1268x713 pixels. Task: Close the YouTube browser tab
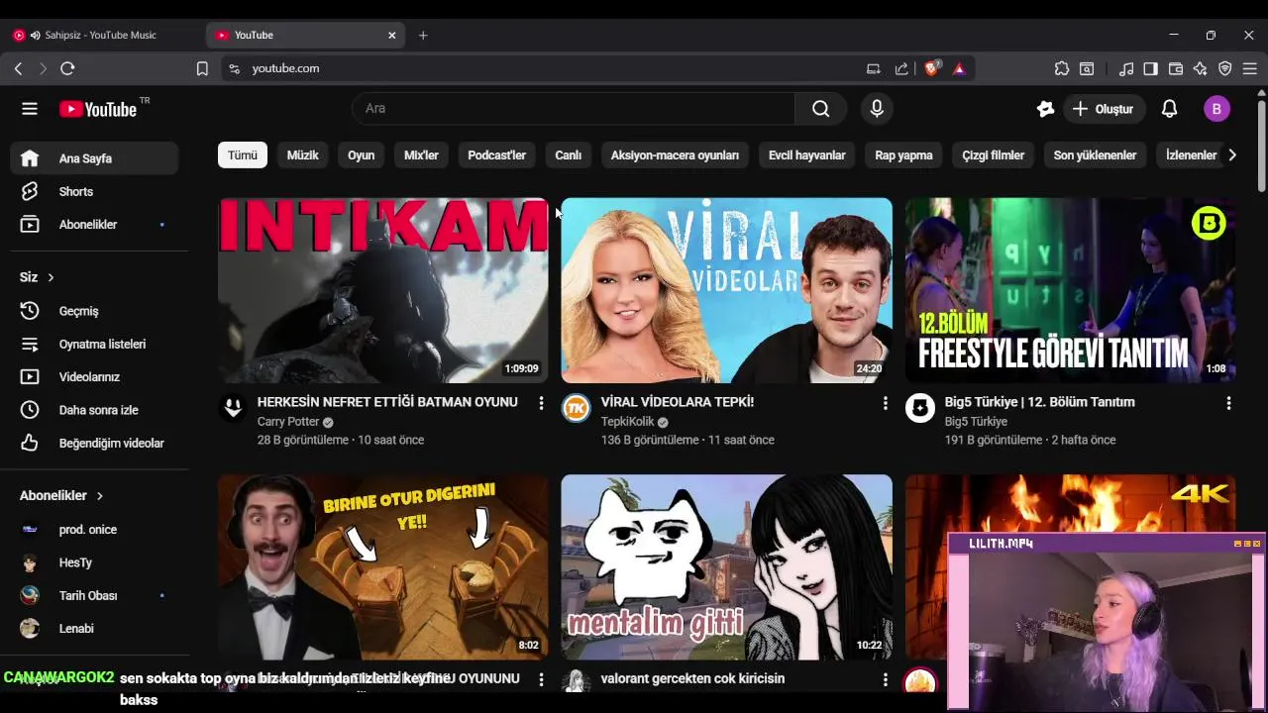[391, 35]
